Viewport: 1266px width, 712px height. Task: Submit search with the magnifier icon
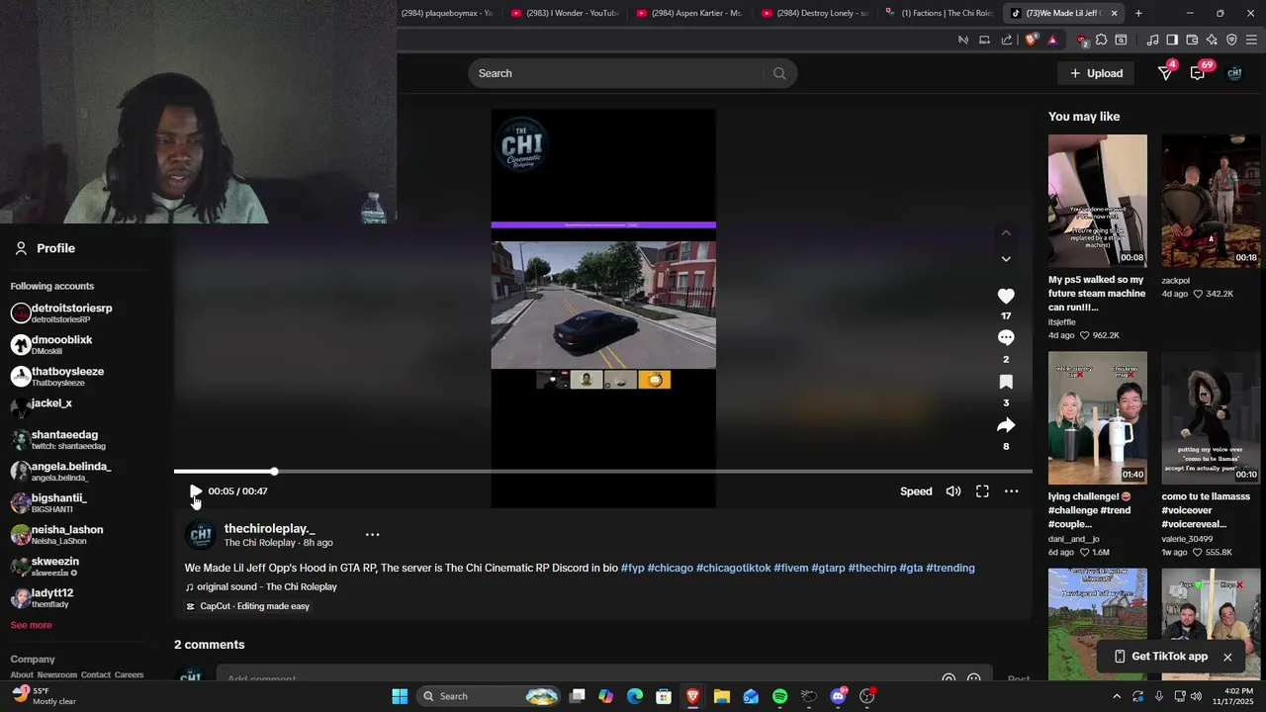(779, 73)
